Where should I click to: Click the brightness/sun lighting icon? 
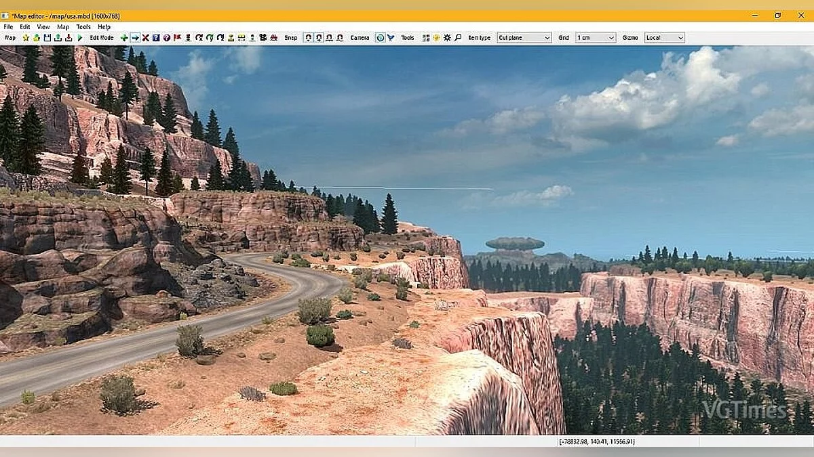pos(436,37)
